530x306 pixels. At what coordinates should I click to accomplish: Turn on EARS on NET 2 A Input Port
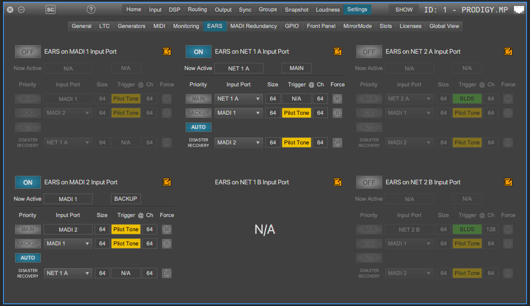[x=369, y=52]
